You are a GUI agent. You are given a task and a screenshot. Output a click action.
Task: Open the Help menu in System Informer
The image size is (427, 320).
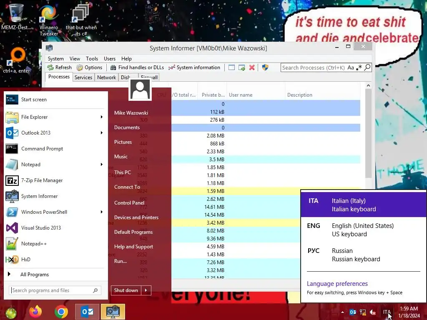126,59
